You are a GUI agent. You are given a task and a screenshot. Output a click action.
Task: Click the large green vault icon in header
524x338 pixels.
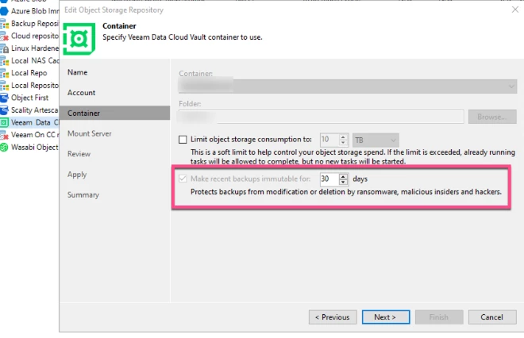(79, 39)
